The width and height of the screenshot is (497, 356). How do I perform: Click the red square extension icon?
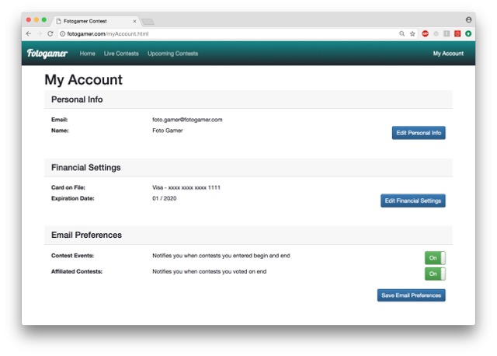click(x=457, y=33)
